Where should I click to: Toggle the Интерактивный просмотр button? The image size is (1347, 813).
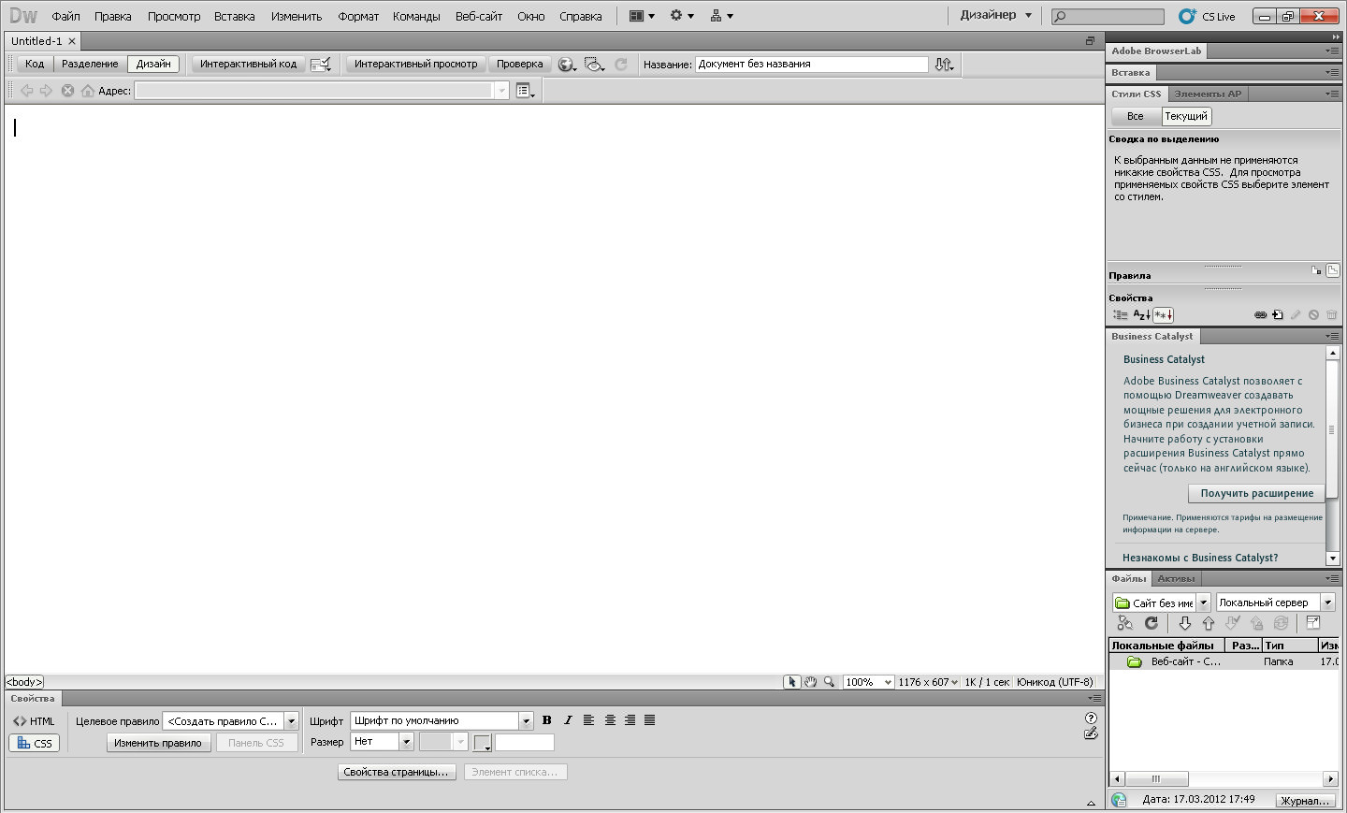pyautogui.click(x=415, y=64)
